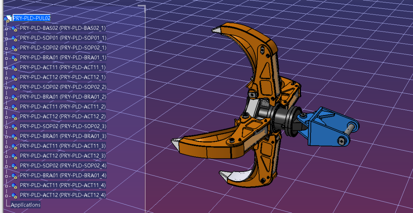Expand the PRY-PLD-SOP01_1 tree node
This screenshot has width=413, height=213.
[7, 39]
